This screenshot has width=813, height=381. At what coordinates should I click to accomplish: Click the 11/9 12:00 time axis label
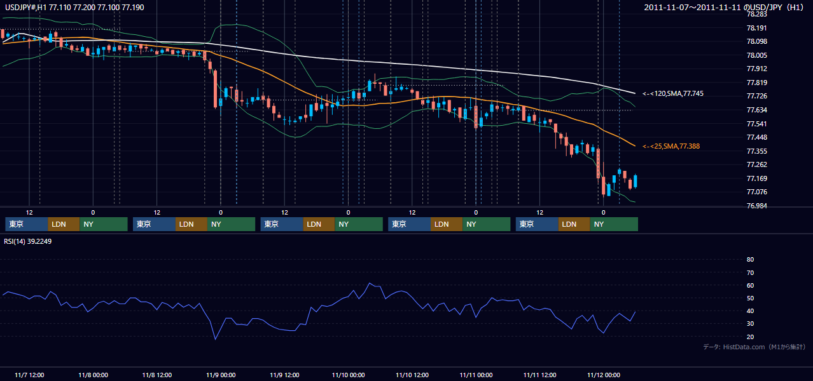coord(284,375)
